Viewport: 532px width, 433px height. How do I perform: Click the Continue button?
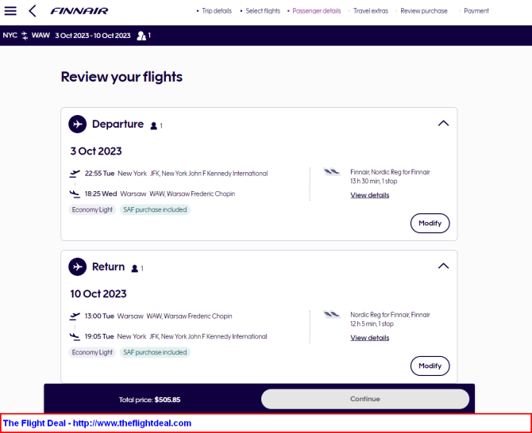(365, 399)
